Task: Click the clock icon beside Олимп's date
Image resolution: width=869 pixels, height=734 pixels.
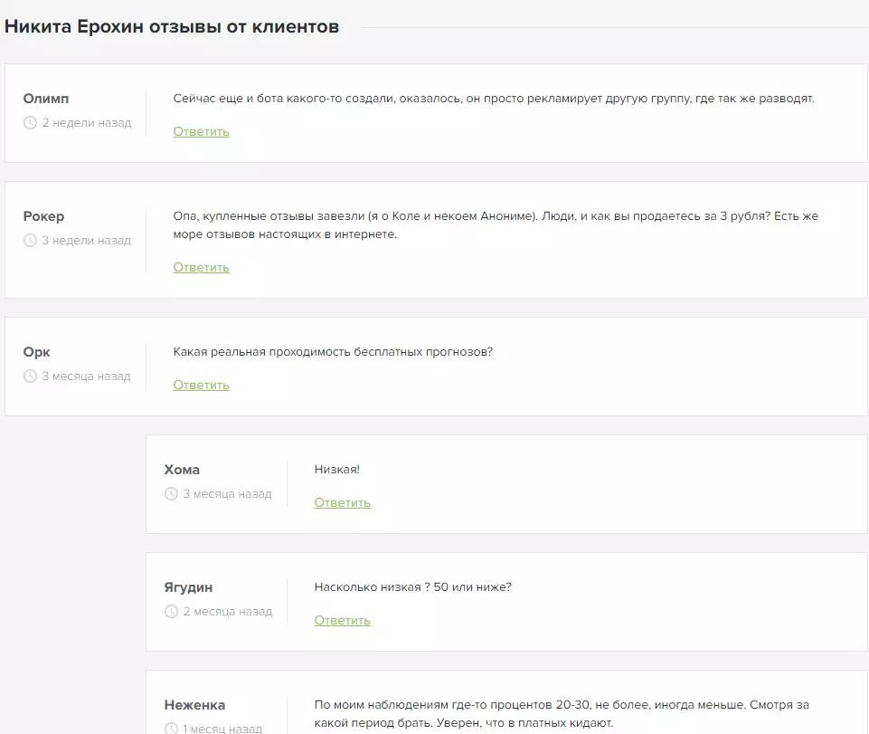Action: click(30, 122)
